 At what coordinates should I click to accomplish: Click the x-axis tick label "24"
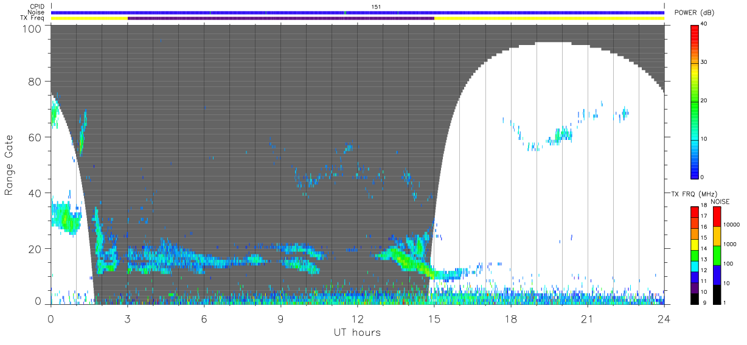click(664, 319)
